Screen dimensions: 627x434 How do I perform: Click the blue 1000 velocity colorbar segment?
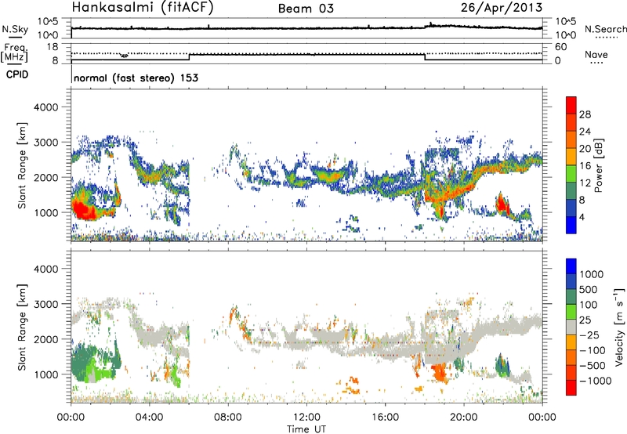tap(571, 266)
